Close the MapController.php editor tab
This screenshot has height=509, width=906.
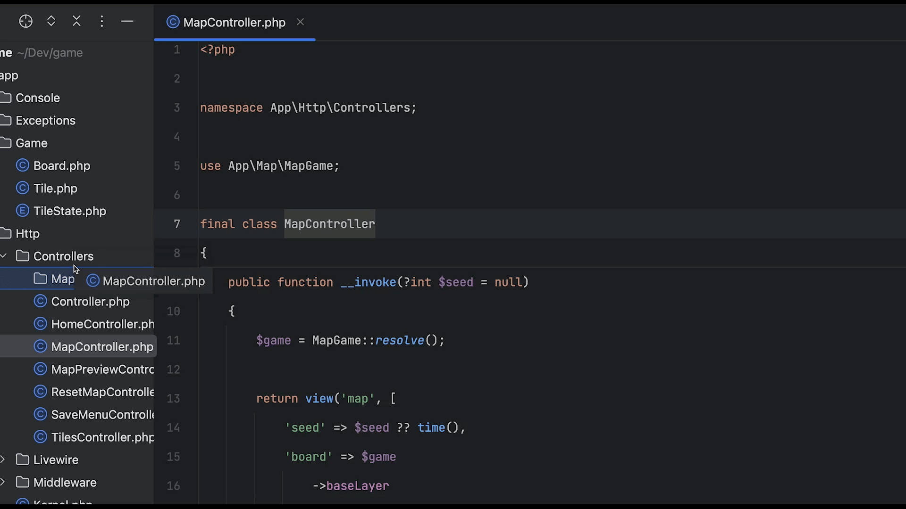point(301,22)
